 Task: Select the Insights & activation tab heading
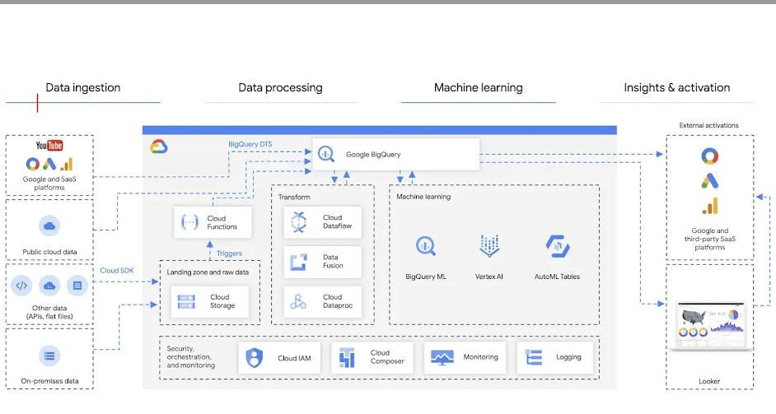coord(676,87)
